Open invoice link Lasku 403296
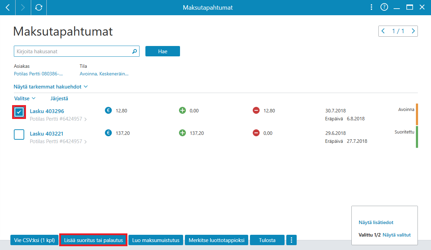The height and width of the screenshot is (250, 431). pos(47,111)
